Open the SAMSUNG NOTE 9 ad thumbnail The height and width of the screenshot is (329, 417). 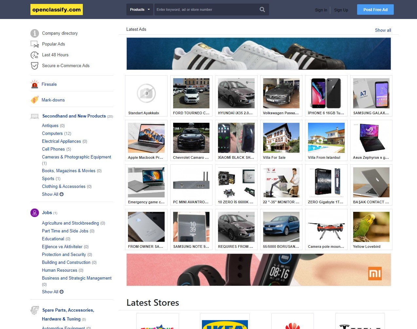tap(191, 227)
